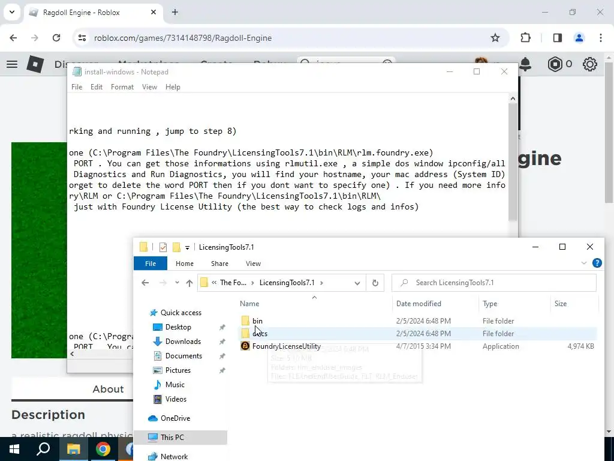Select the bin folder
Viewport: 614px width, 461px height.
click(x=257, y=321)
